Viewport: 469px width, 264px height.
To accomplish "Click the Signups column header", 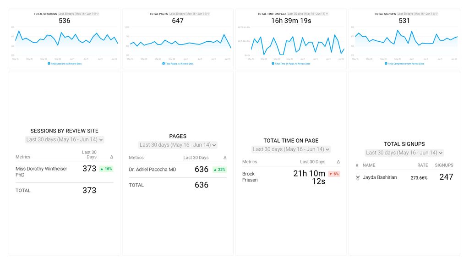I will 444,165.
